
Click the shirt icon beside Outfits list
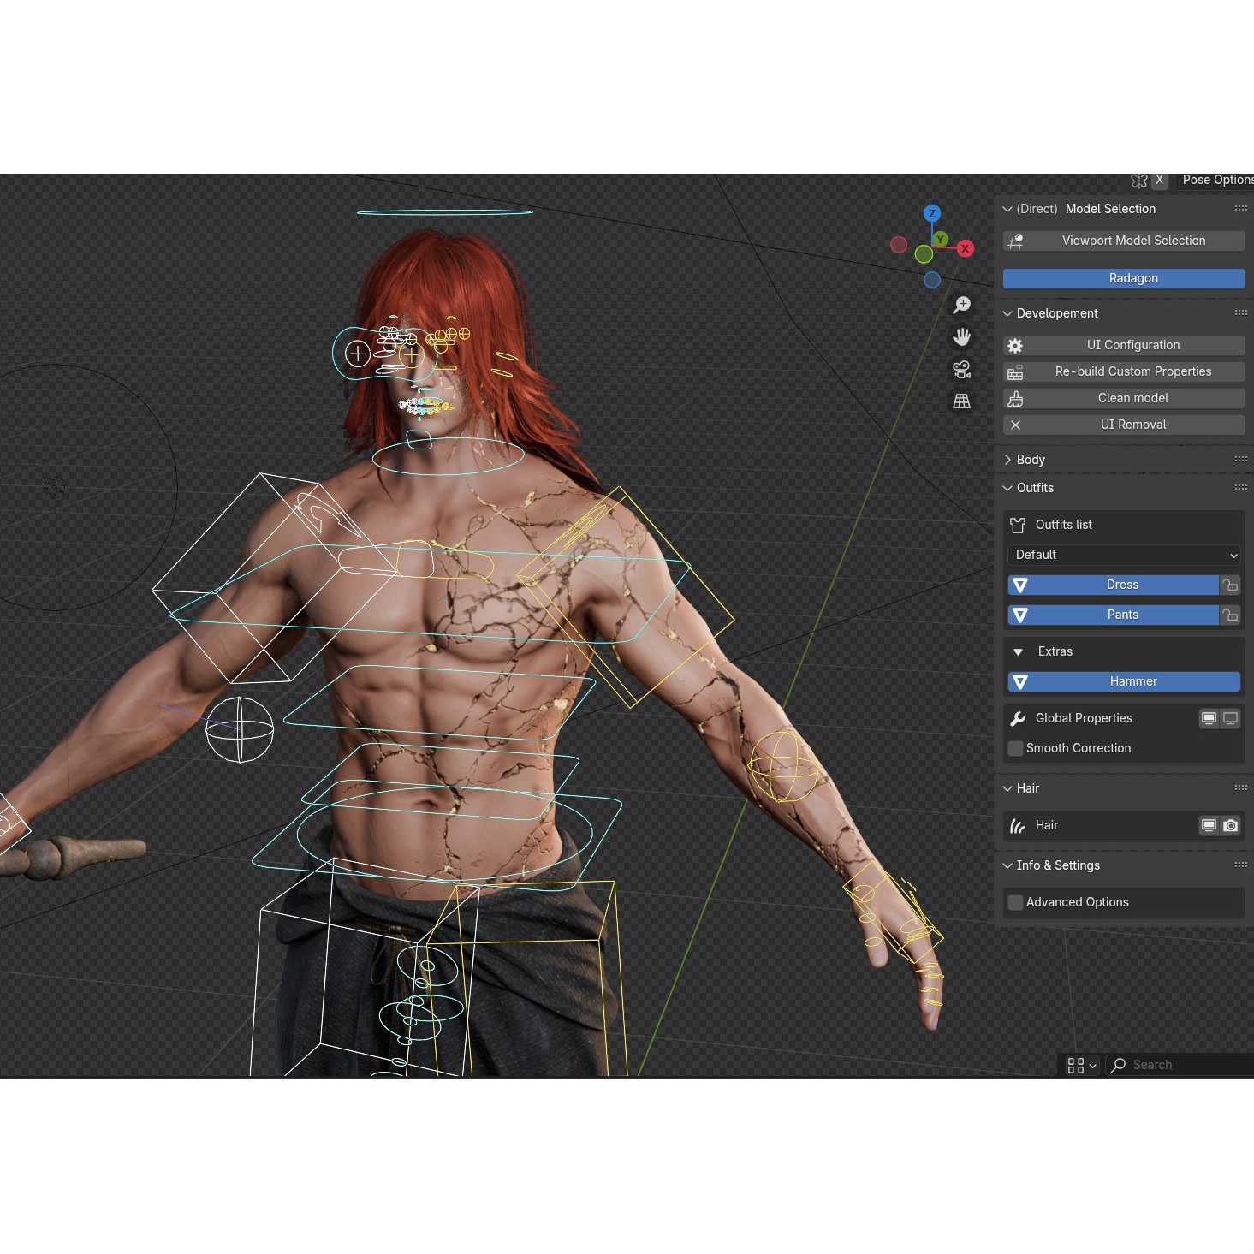coord(1018,525)
